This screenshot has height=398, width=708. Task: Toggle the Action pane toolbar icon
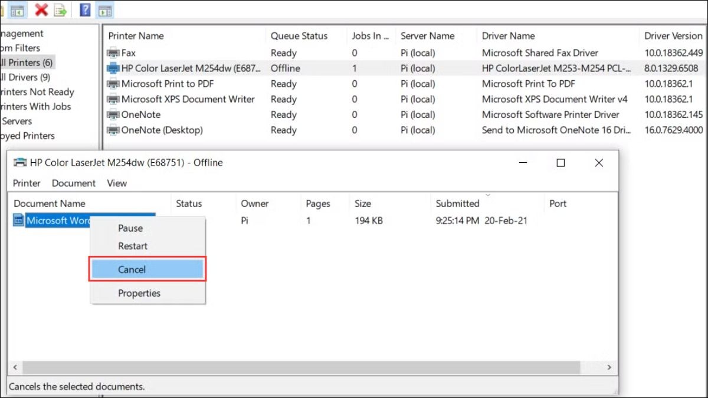tap(105, 9)
